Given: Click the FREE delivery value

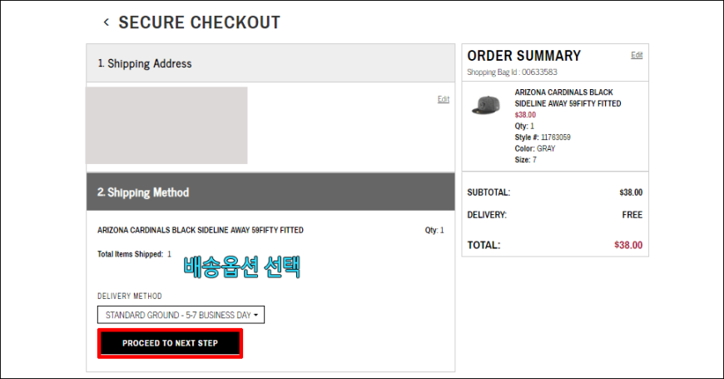Looking at the screenshot, I should click(632, 215).
